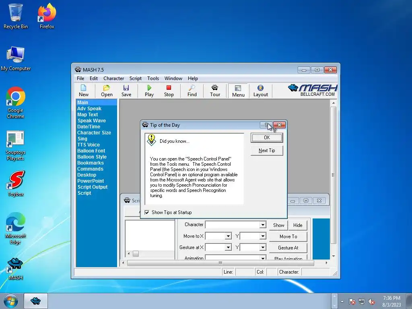412x309 pixels.
Task: Click the Move To button
Action: click(x=288, y=237)
